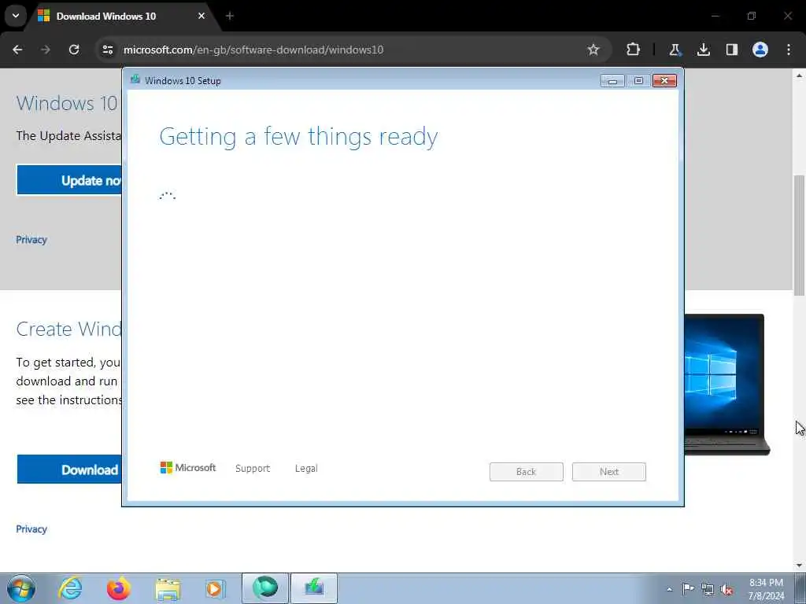Open the clock showing 8:34 PM
Screen dimensions: 806x604
(x=766, y=589)
